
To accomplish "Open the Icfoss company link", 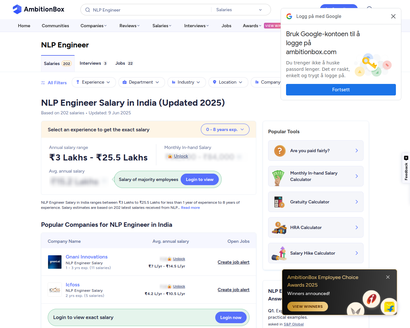I will point(73,285).
